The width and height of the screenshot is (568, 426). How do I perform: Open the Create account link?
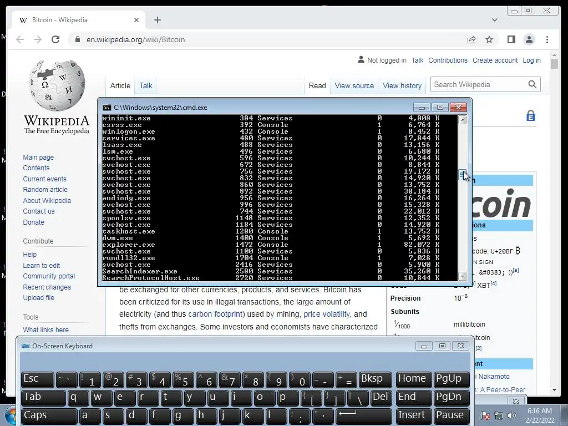[495, 60]
